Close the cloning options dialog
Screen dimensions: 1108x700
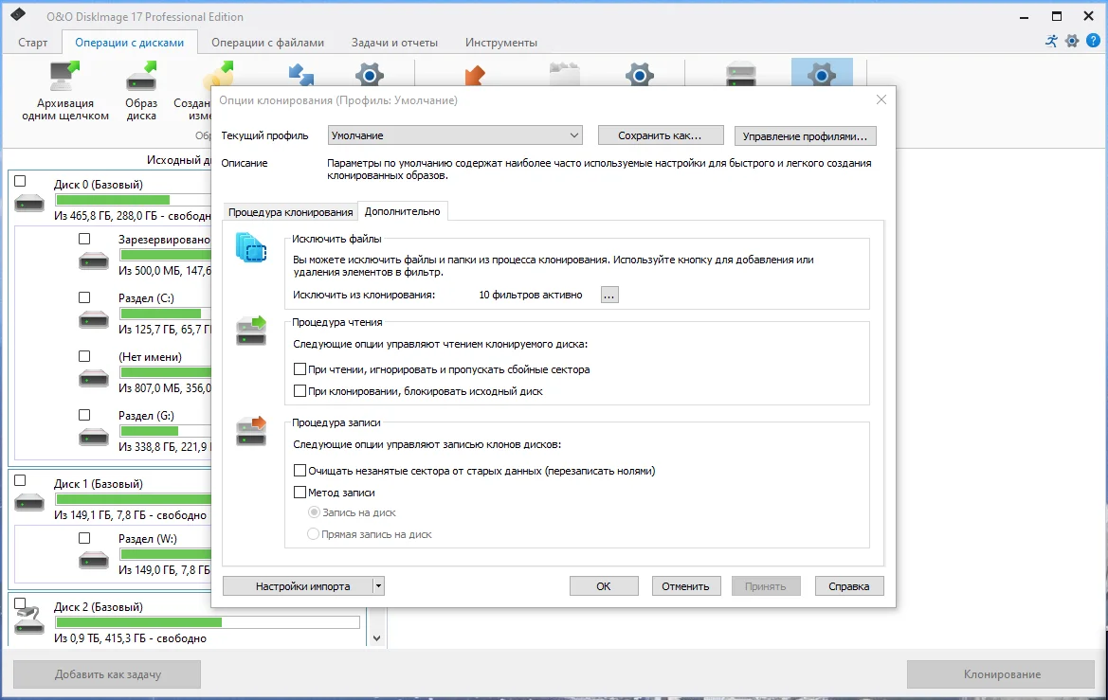click(881, 99)
